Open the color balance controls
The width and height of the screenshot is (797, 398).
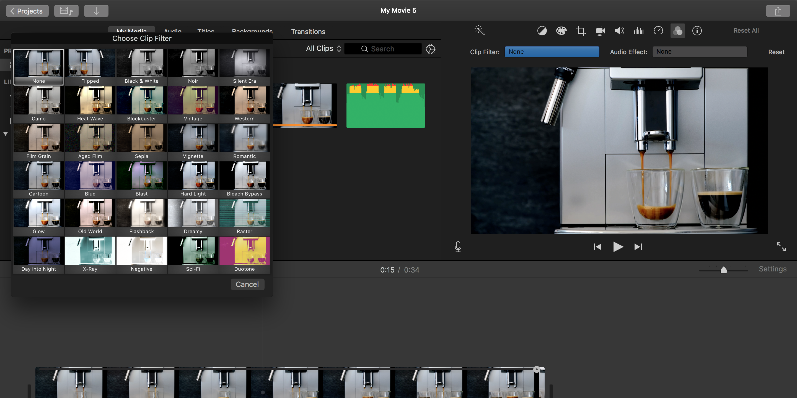click(542, 31)
